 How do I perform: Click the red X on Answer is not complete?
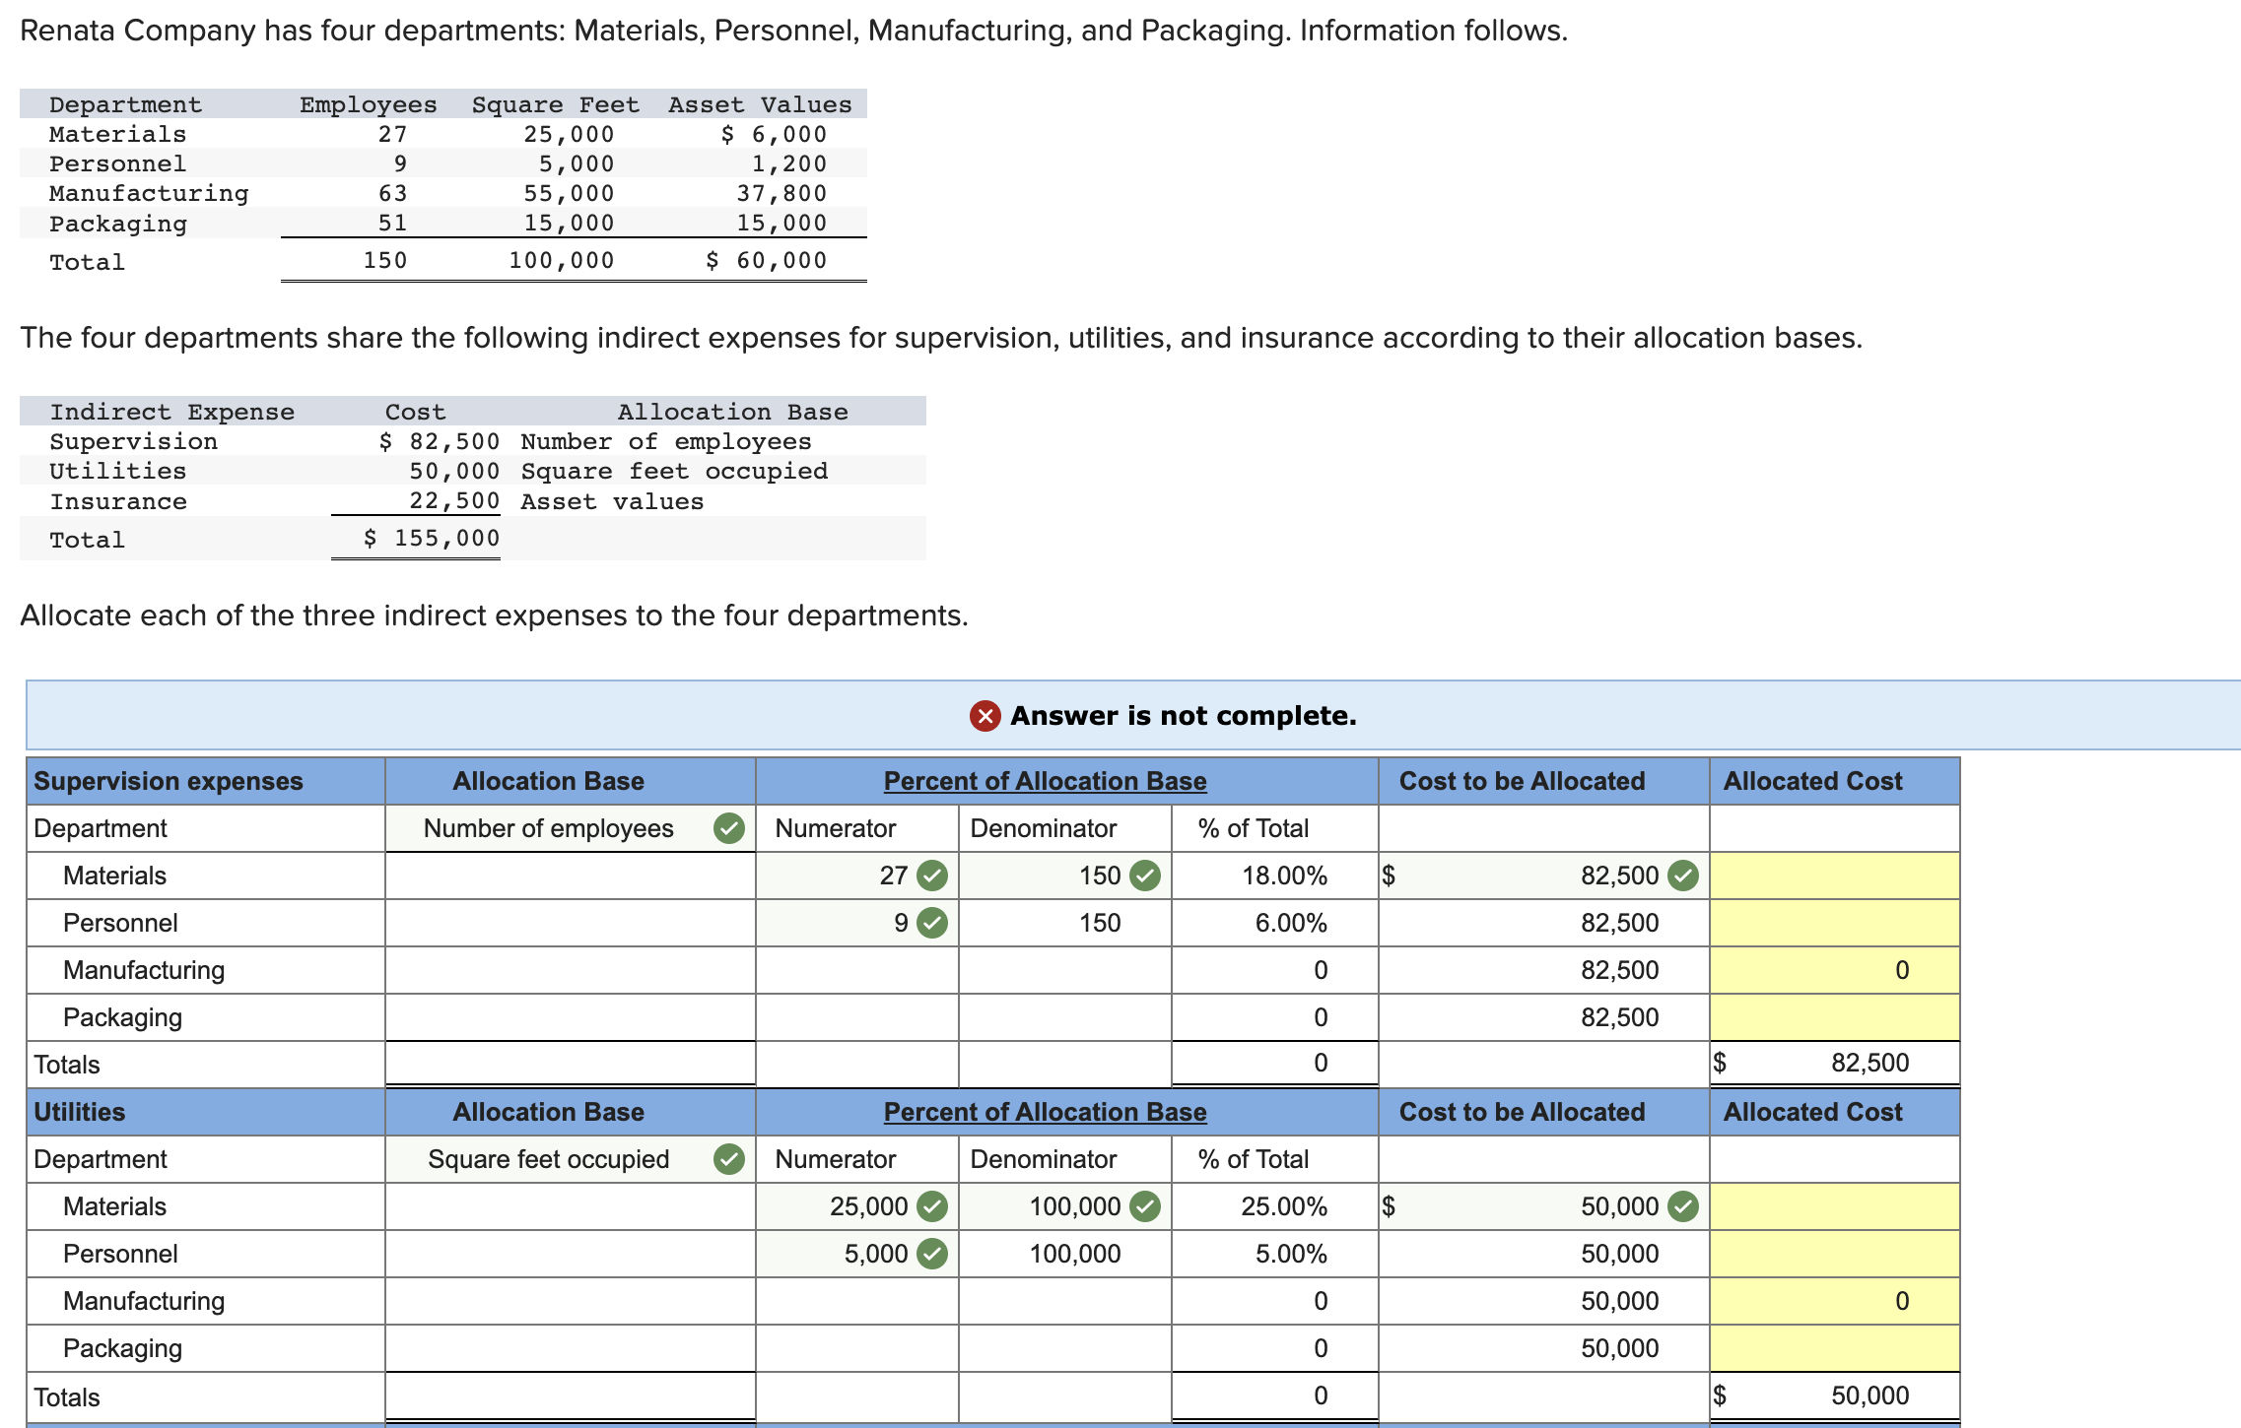[983, 716]
